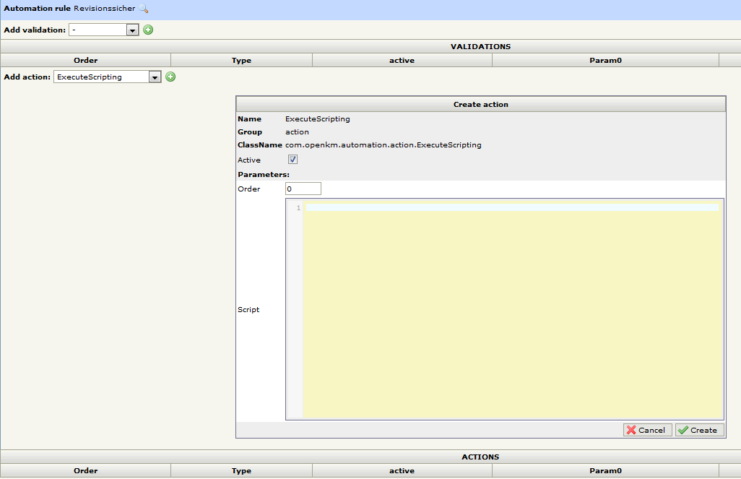Click the magnifier icon beside Revisionssicher

click(143, 9)
